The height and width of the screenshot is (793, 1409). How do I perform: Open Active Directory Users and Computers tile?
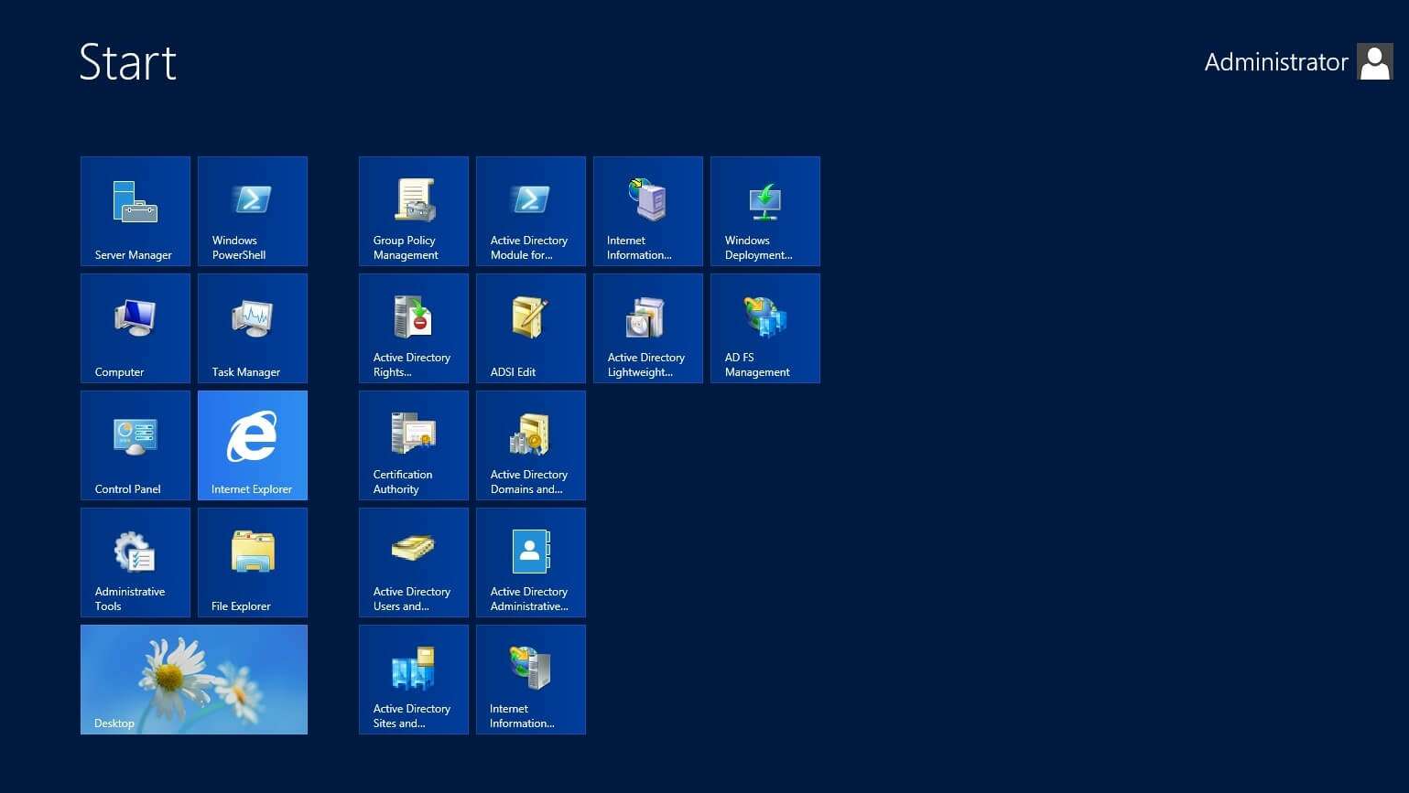414,563
